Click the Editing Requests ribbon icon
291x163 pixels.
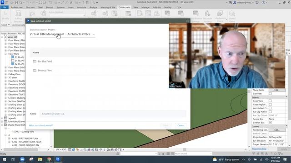click(18, 16)
